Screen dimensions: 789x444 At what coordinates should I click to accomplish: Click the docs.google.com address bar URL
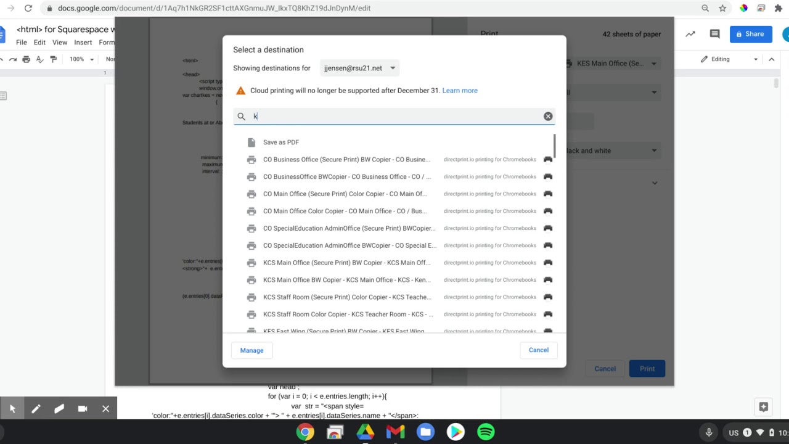click(214, 8)
